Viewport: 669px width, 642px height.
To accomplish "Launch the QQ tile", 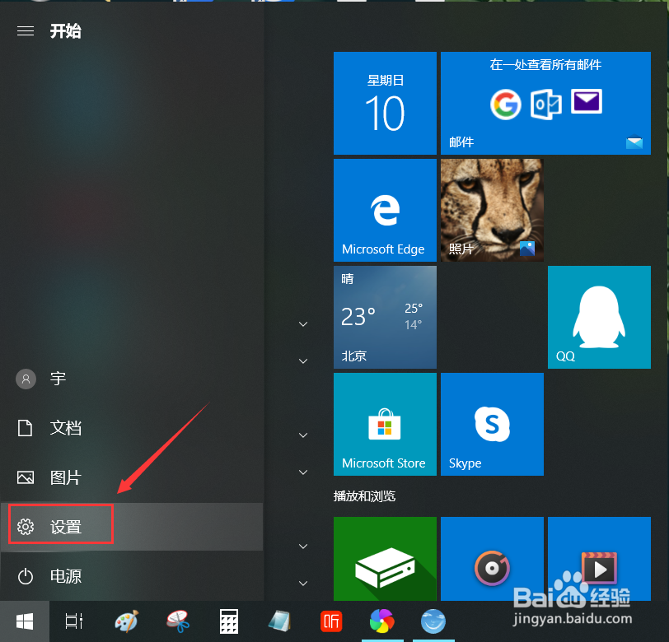I will 599,317.
